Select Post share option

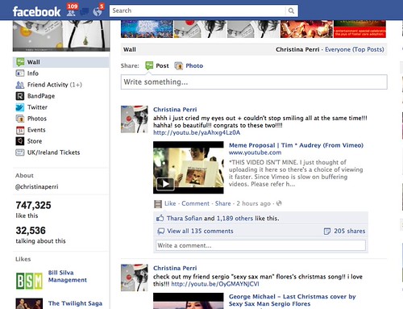pyautogui.click(x=162, y=65)
